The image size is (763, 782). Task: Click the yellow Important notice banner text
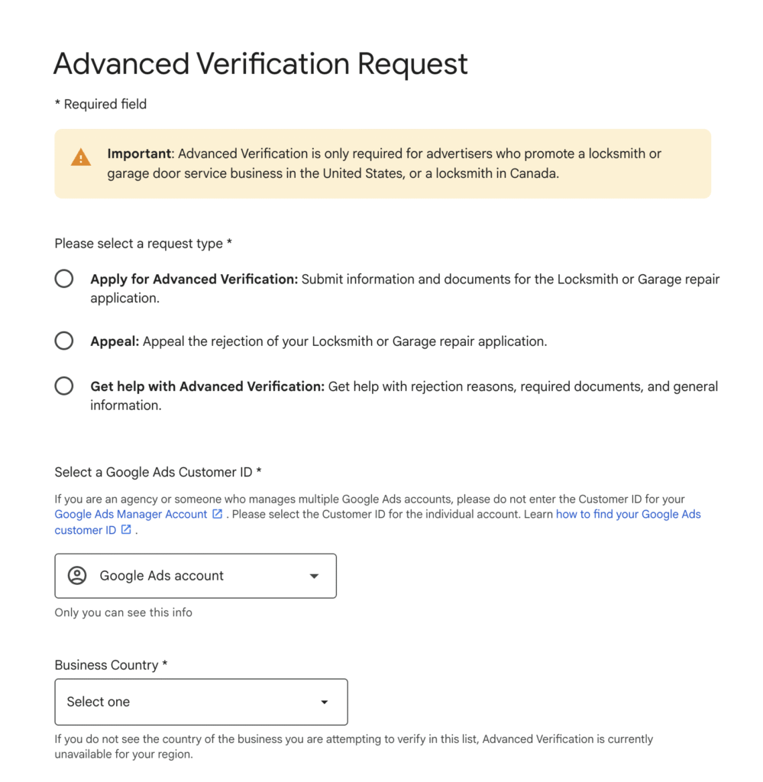[384, 163]
